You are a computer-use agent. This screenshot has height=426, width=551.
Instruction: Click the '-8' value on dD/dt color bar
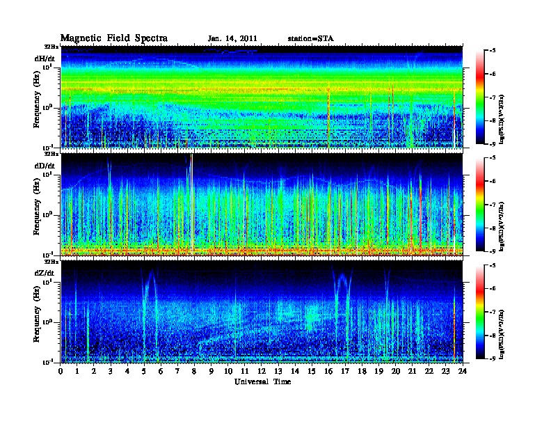(x=493, y=228)
